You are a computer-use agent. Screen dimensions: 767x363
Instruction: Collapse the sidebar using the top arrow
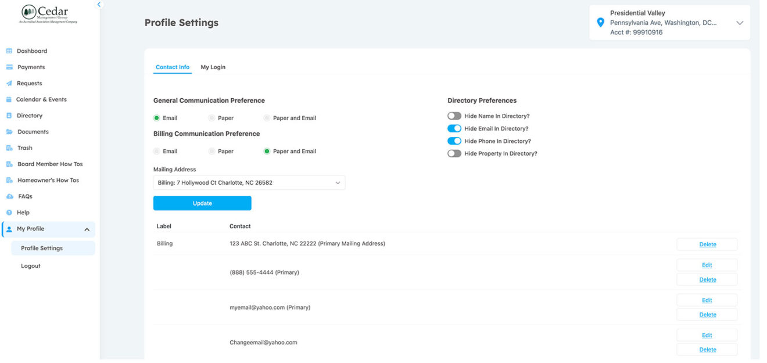pyautogui.click(x=99, y=5)
